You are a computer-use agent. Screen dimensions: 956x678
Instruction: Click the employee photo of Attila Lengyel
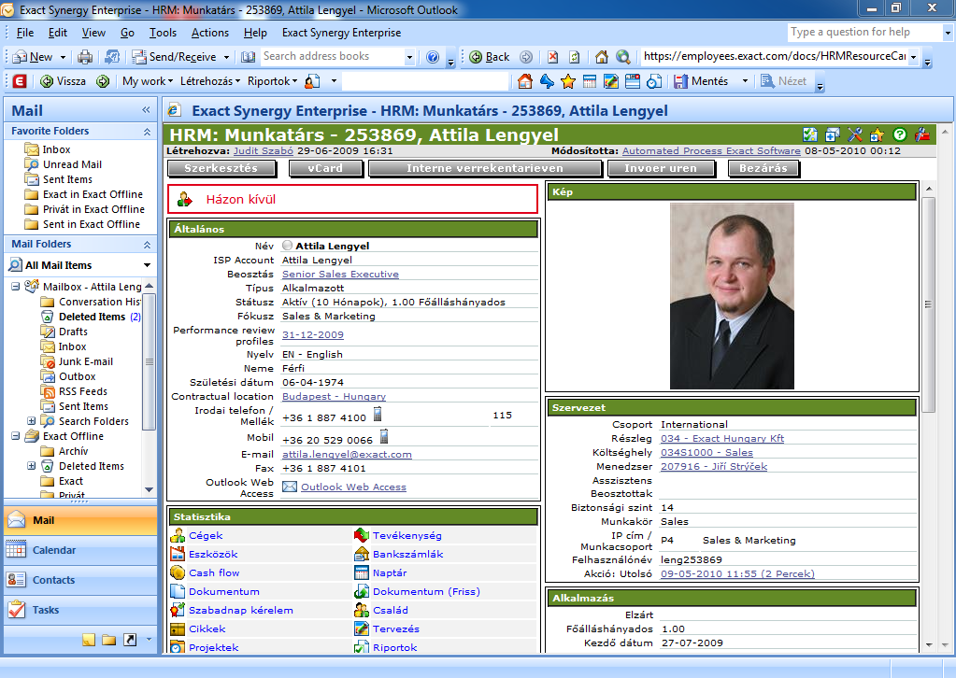pyautogui.click(x=732, y=296)
